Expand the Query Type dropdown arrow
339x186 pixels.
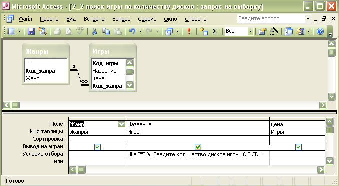(177, 31)
